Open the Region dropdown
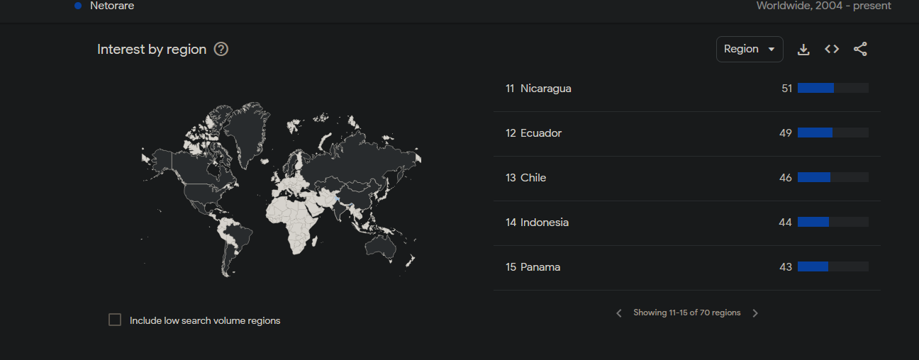The image size is (919, 360). click(750, 49)
